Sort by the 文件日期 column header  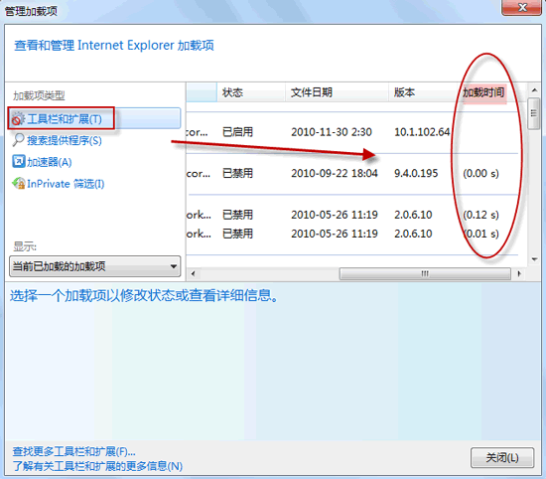point(337,92)
